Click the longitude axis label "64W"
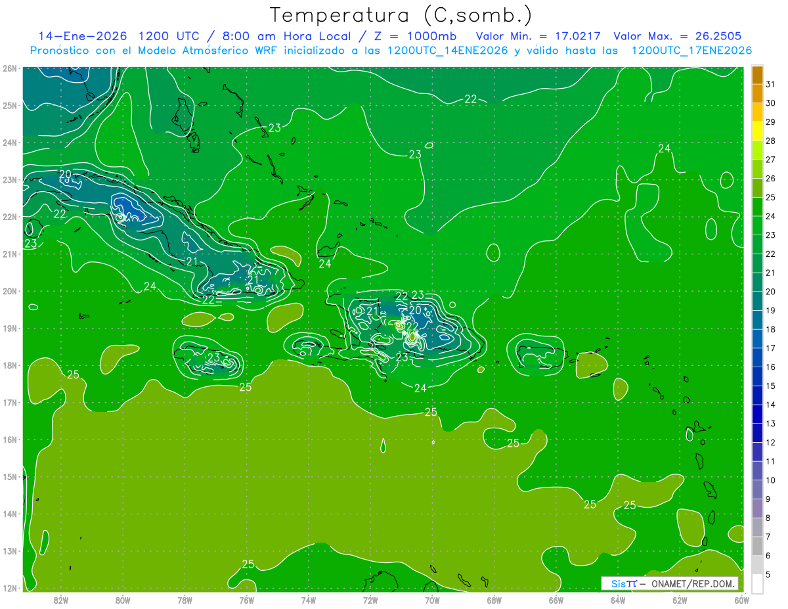Screen dimensions: 788x609 click(618, 599)
